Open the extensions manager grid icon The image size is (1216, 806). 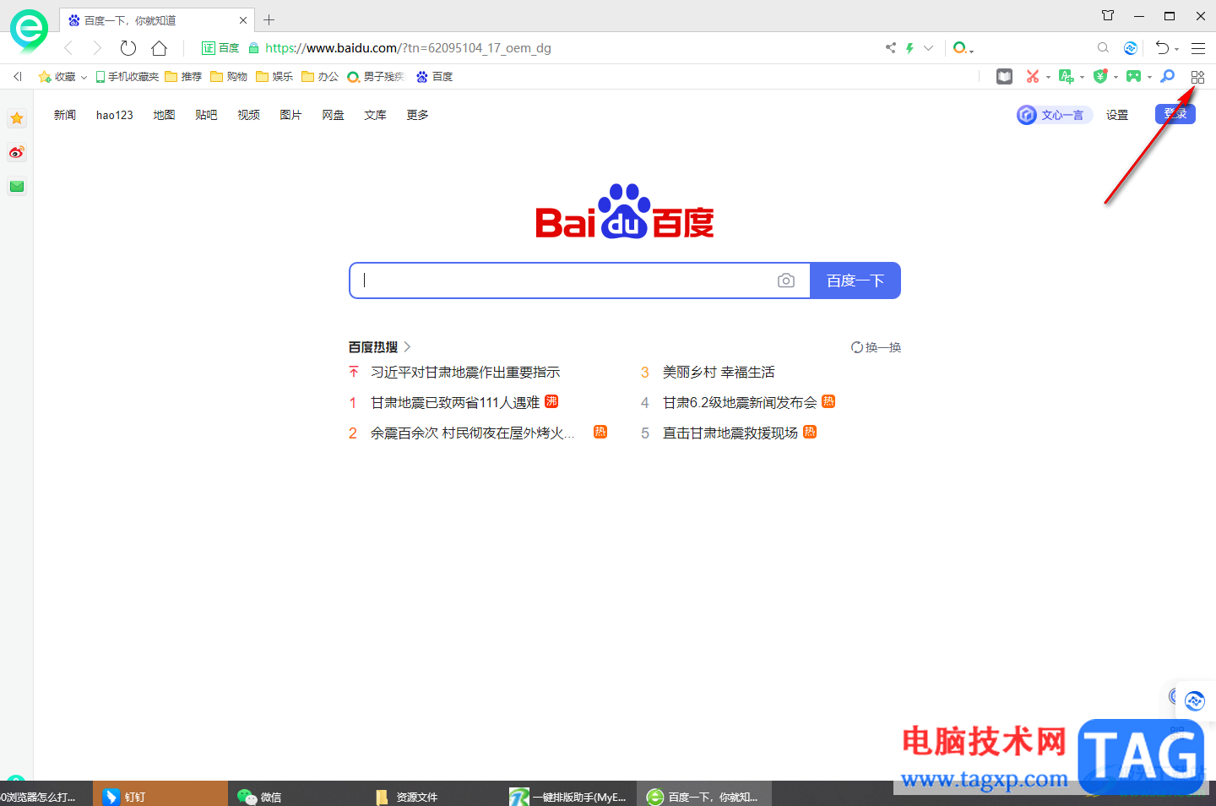(x=1197, y=76)
